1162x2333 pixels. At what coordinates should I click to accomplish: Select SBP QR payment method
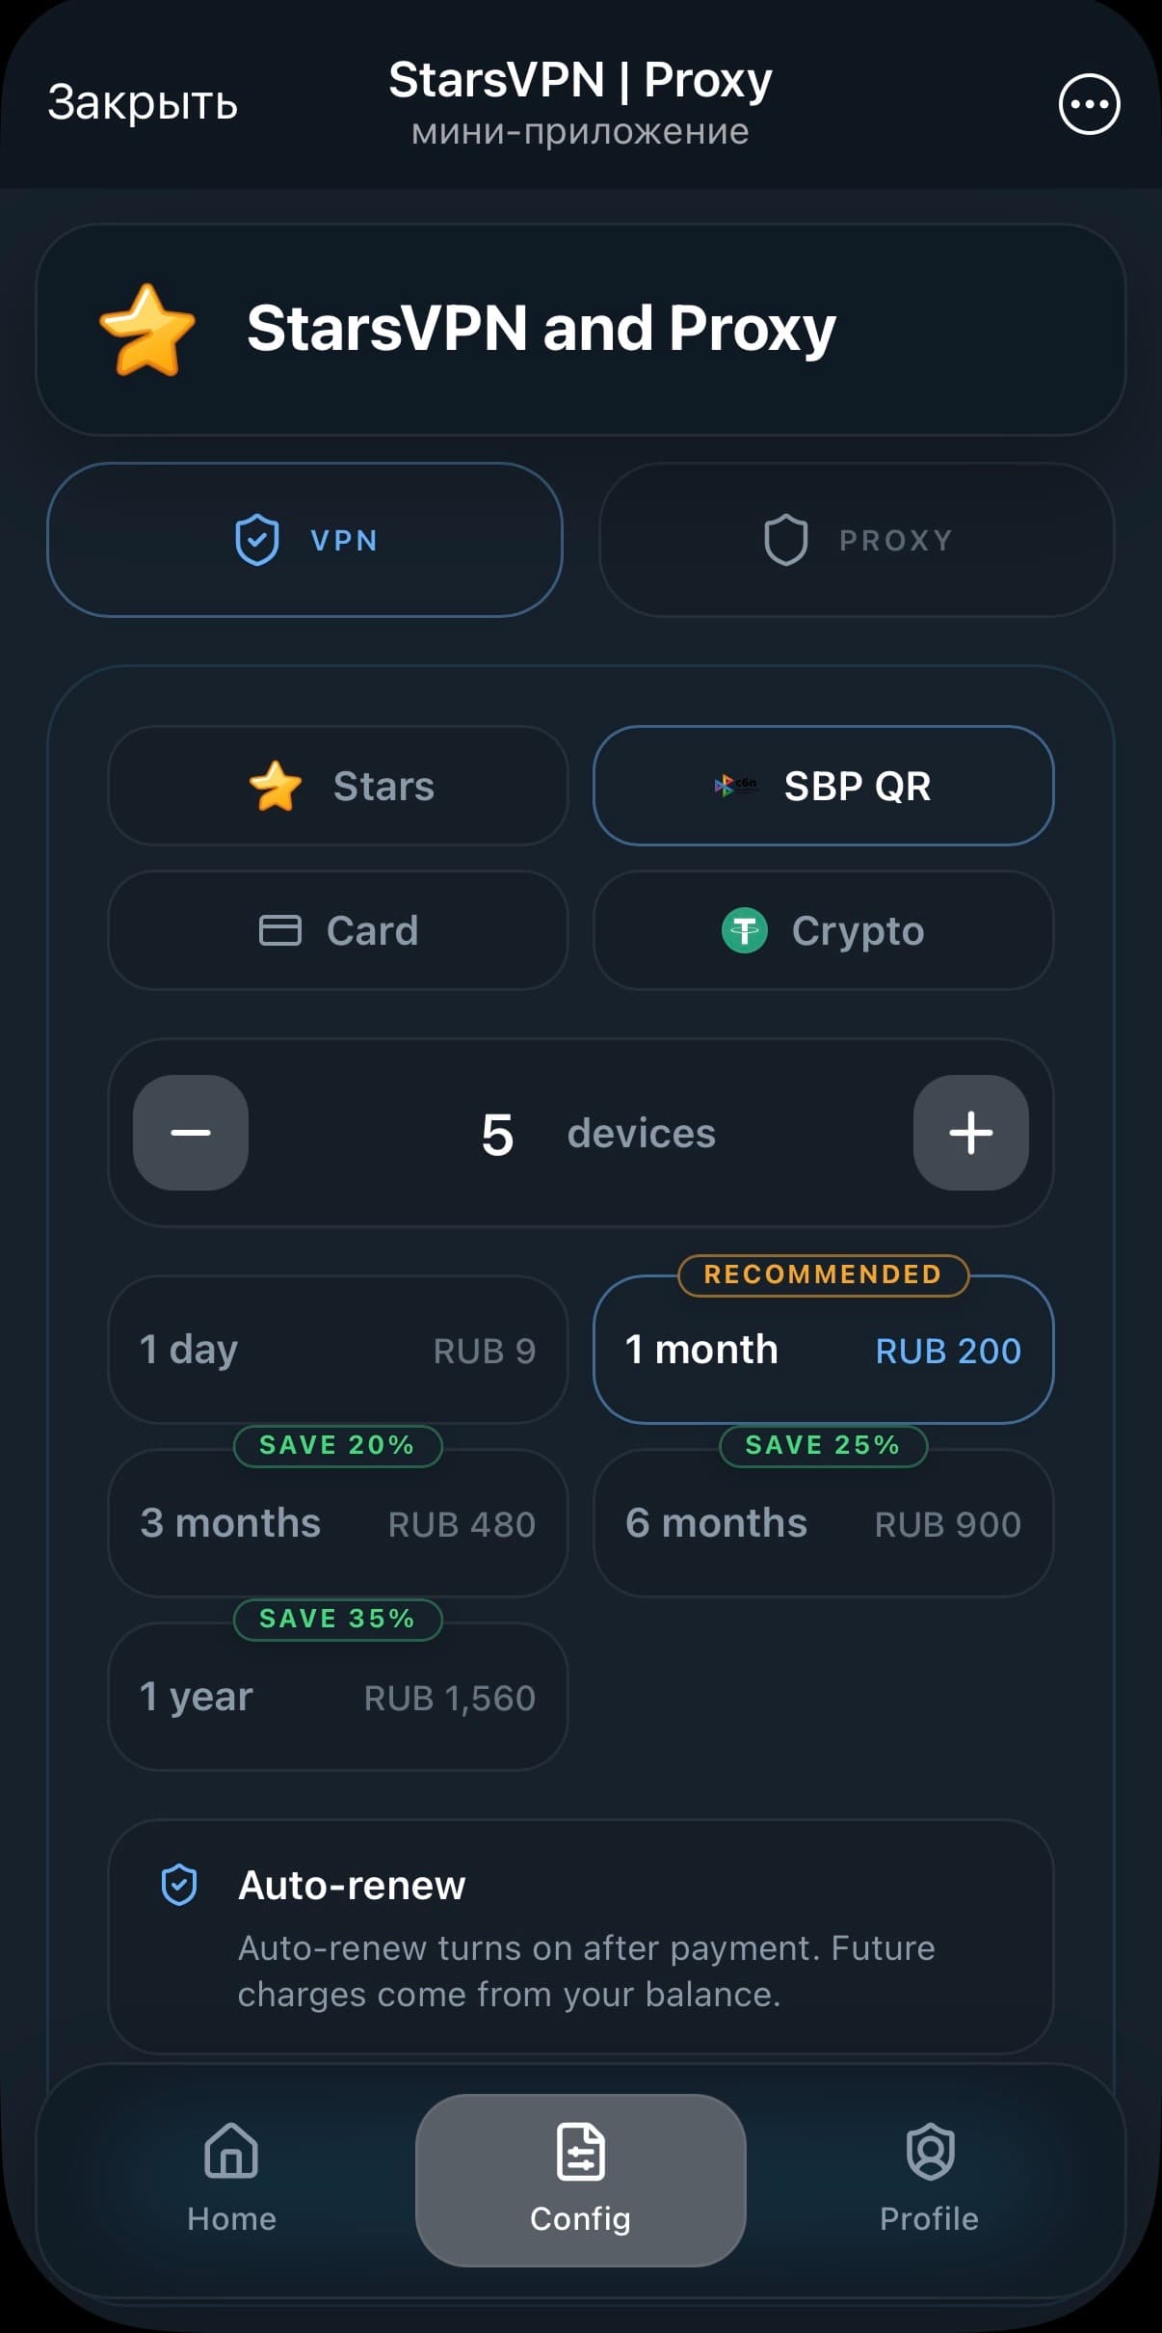(824, 786)
